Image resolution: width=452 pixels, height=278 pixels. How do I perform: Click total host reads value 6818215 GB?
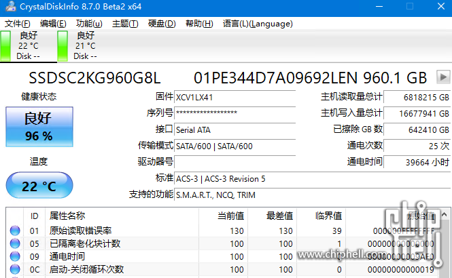[417, 98]
